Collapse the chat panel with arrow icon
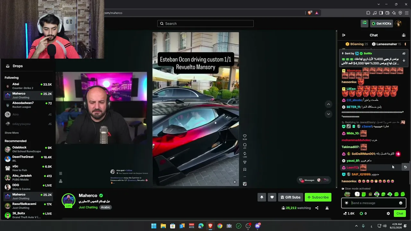 [344, 35]
